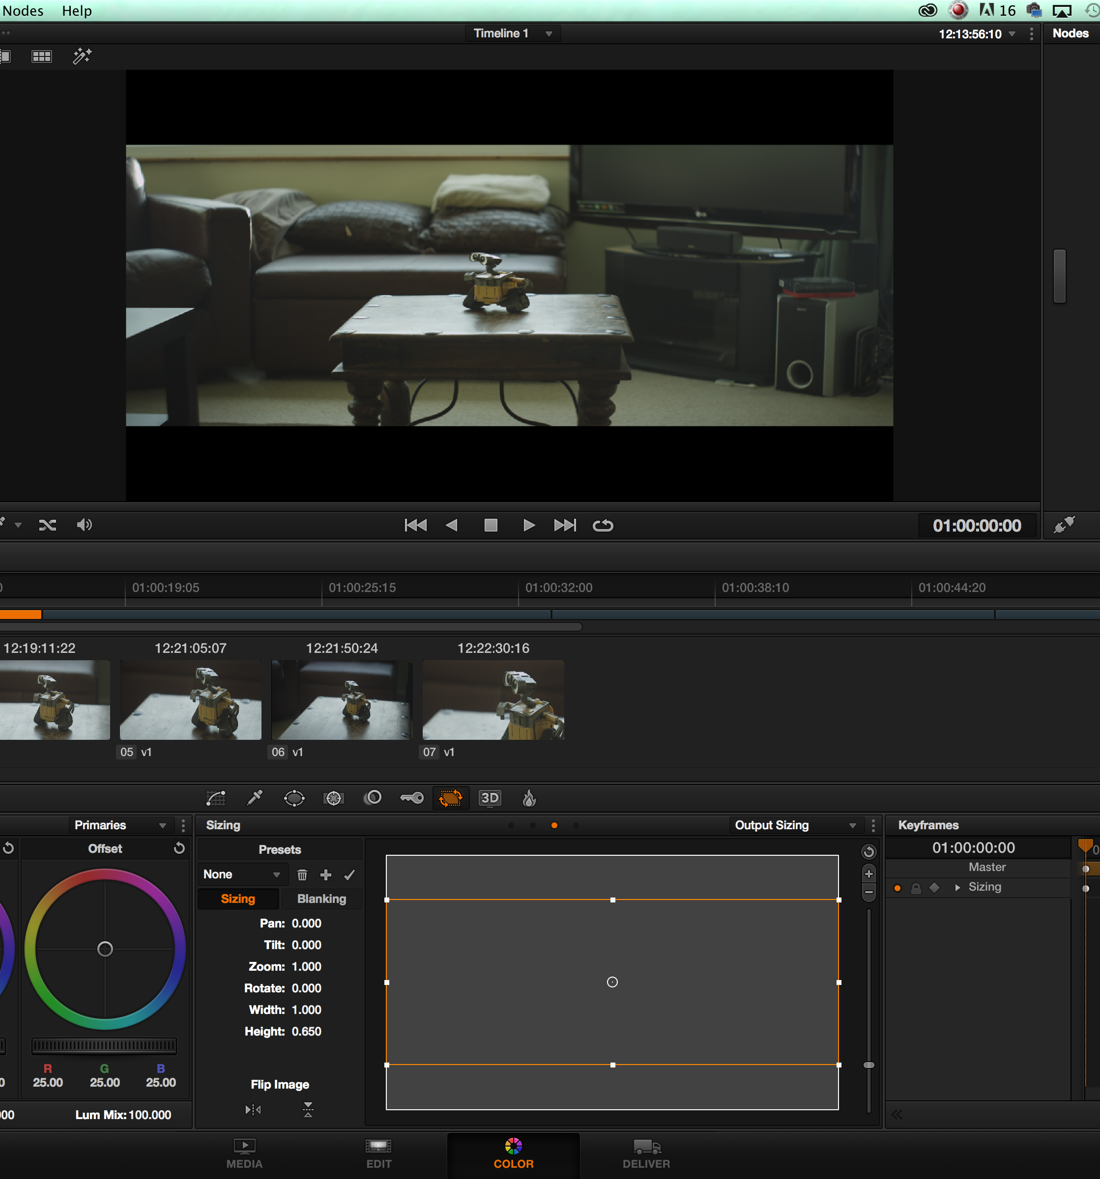The width and height of the screenshot is (1100, 1179).
Task: Open AirPlay display menu bar icon
Action: tap(1062, 11)
